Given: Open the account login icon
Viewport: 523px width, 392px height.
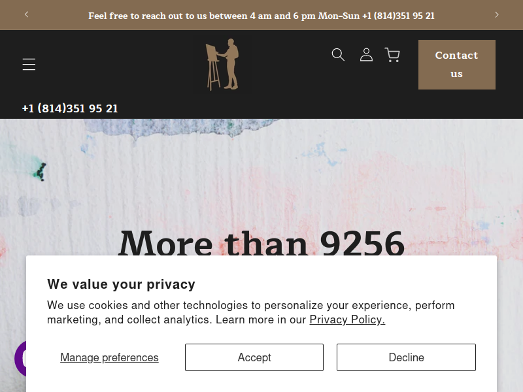Looking at the screenshot, I should tap(366, 55).
